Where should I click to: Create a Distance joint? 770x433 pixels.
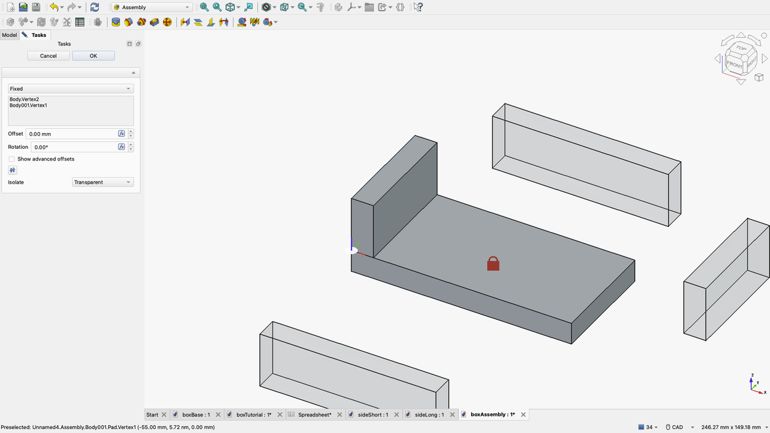(x=184, y=22)
